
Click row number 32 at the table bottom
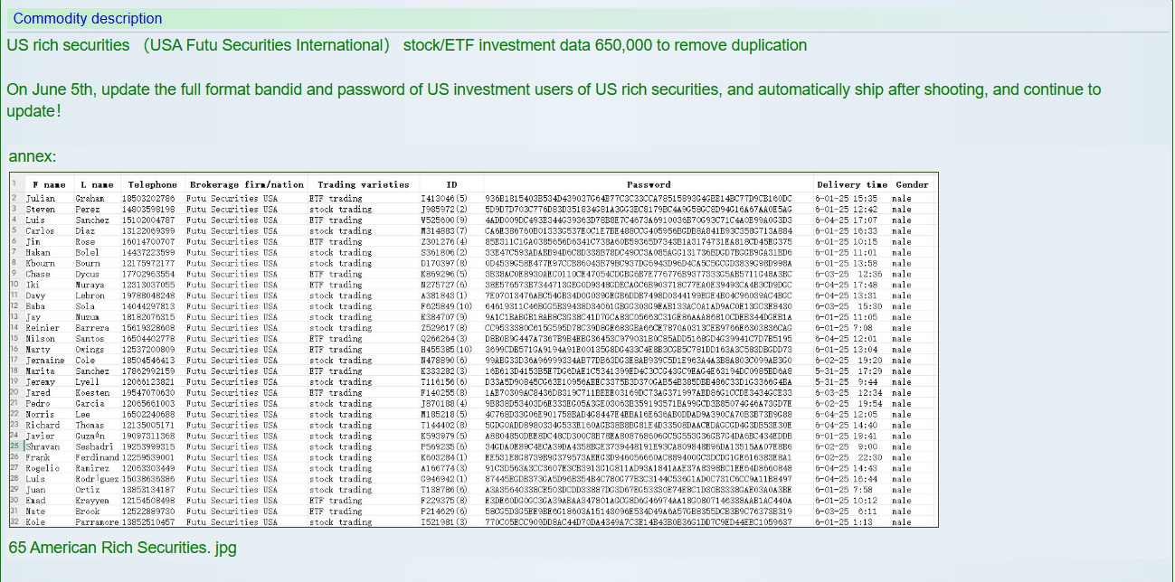15,521
